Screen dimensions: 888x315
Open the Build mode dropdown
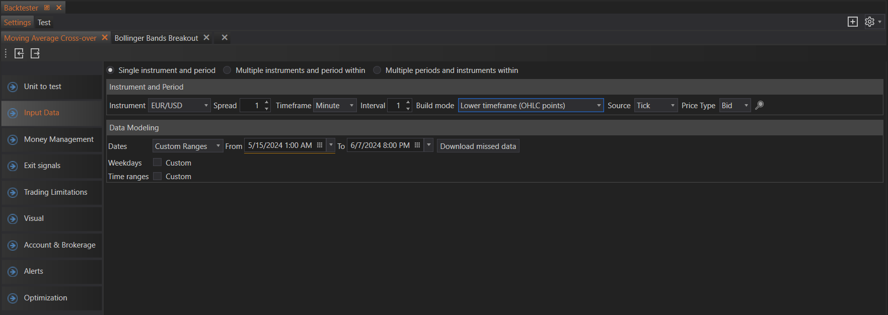599,106
